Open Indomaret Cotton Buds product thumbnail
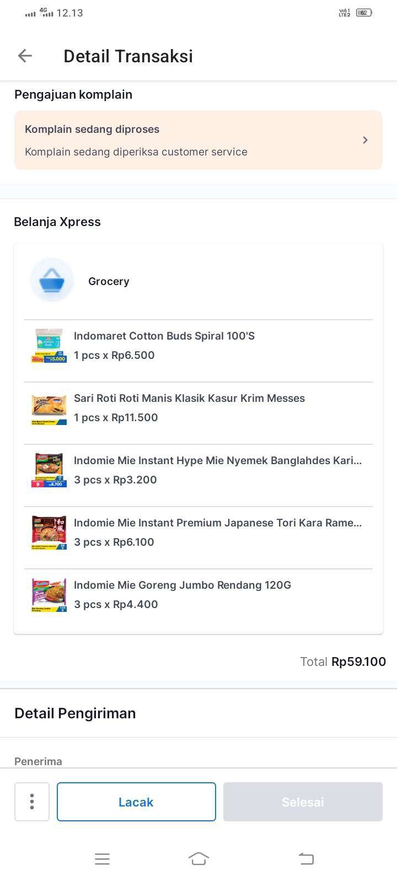The image size is (397, 882). tap(49, 346)
